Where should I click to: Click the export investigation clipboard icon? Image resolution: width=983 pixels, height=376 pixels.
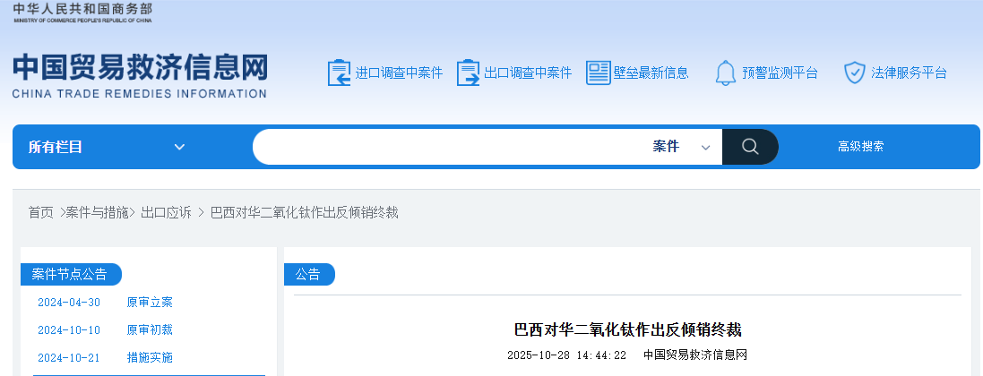468,73
